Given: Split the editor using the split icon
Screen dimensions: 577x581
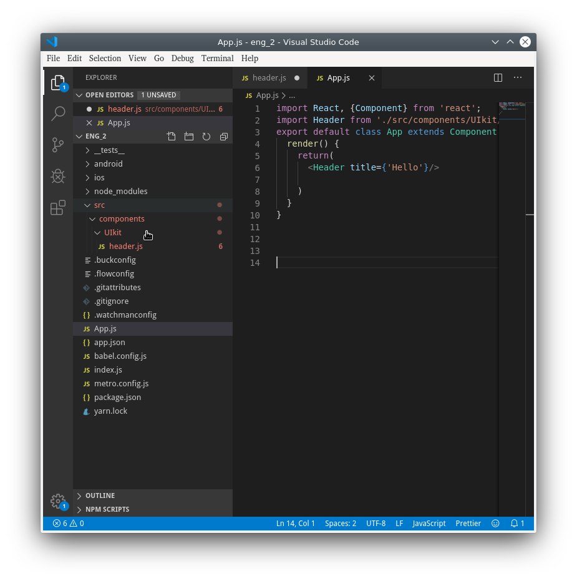Looking at the screenshot, I should point(498,77).
